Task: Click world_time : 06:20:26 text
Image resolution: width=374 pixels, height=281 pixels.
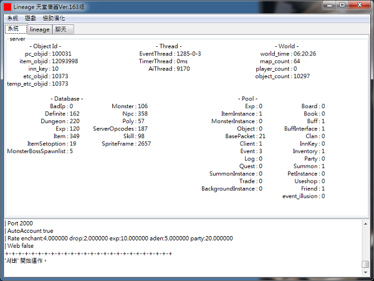Action: (288, 54)
